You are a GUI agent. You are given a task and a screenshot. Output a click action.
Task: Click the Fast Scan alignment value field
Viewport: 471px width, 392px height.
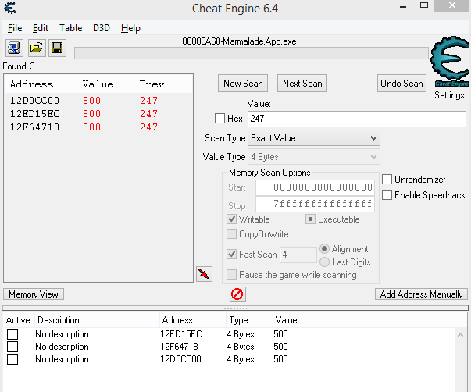point(298,255)
